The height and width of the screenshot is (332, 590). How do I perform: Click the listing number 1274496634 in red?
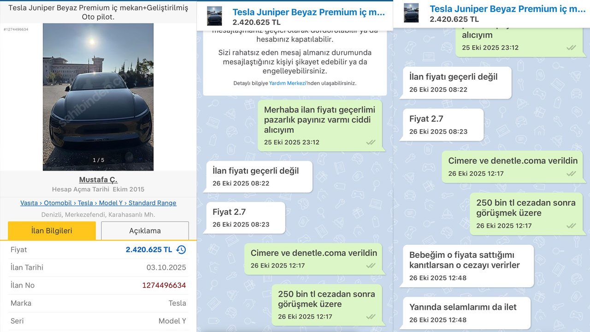(164, 285)
